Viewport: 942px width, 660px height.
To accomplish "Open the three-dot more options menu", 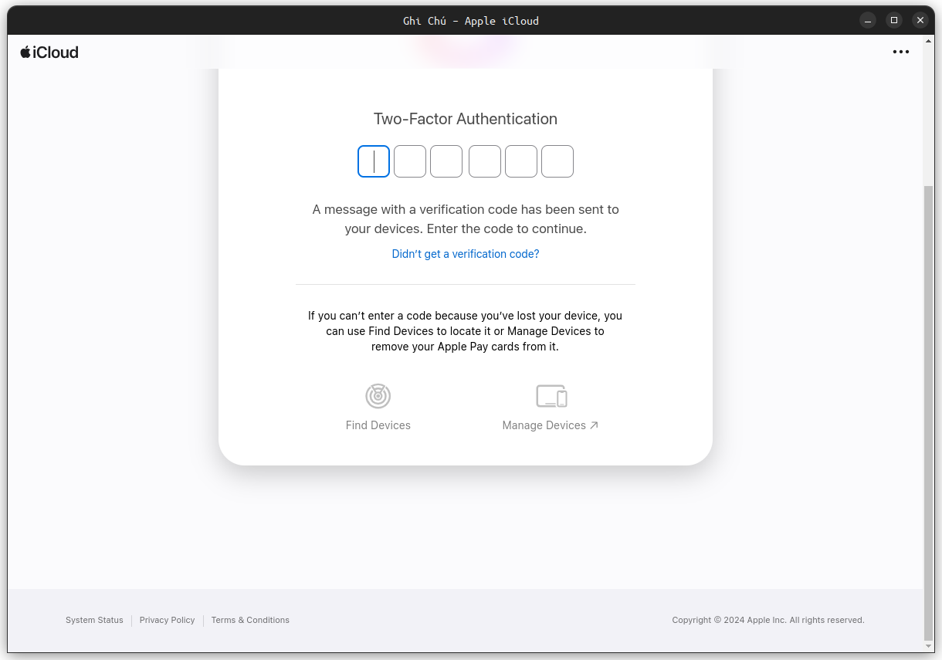I will pyautogui.click(x=900, y=52).
